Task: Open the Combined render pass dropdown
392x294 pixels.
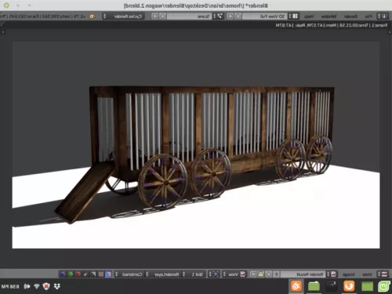Action: pos(129,274)
